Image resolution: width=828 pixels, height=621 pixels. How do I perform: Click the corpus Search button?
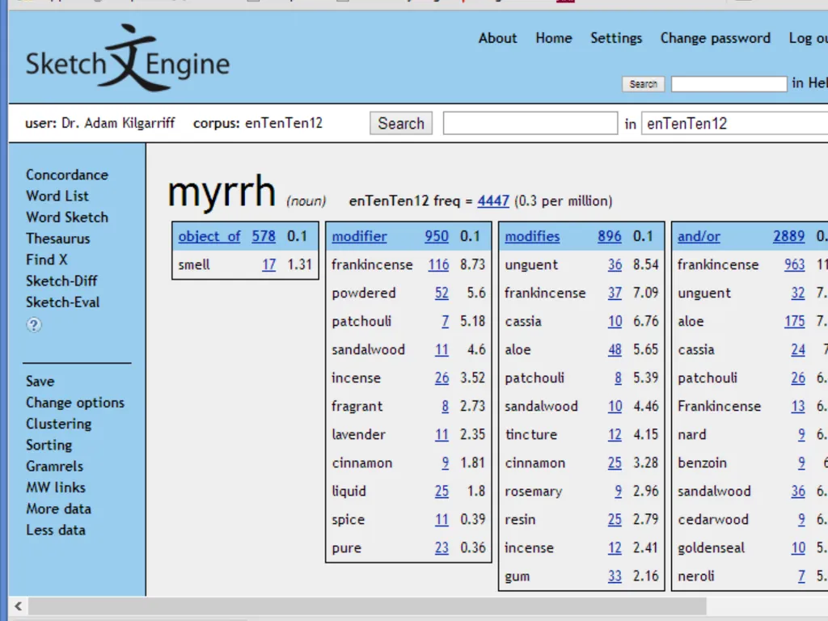(401, 123)
